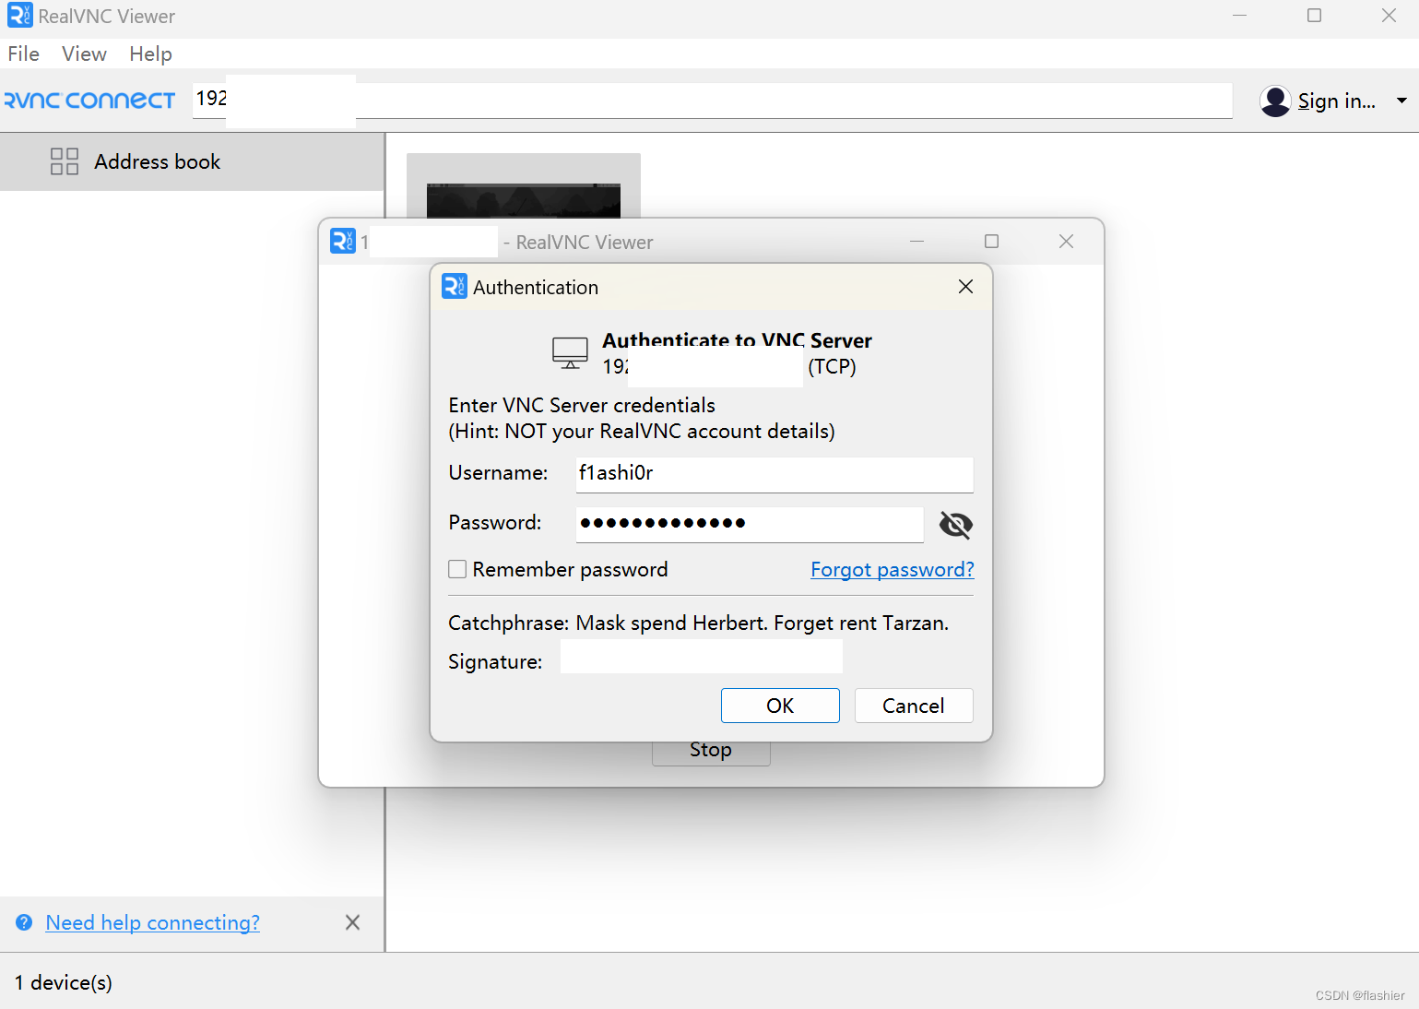Click the Password input field
The image size is (1419, 1009).
750,524
